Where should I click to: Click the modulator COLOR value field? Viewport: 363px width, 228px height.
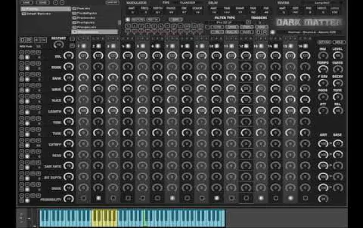(197, 12)
